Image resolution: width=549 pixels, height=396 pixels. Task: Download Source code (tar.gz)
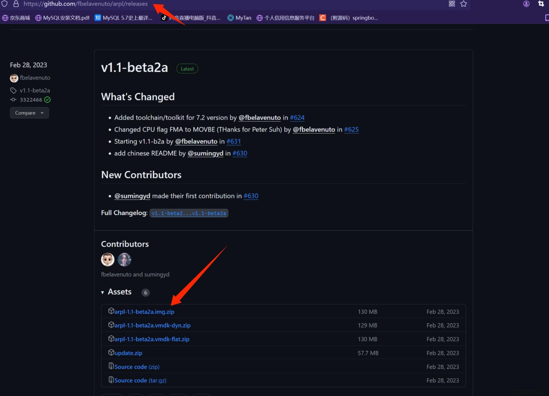tap(140, 381)
